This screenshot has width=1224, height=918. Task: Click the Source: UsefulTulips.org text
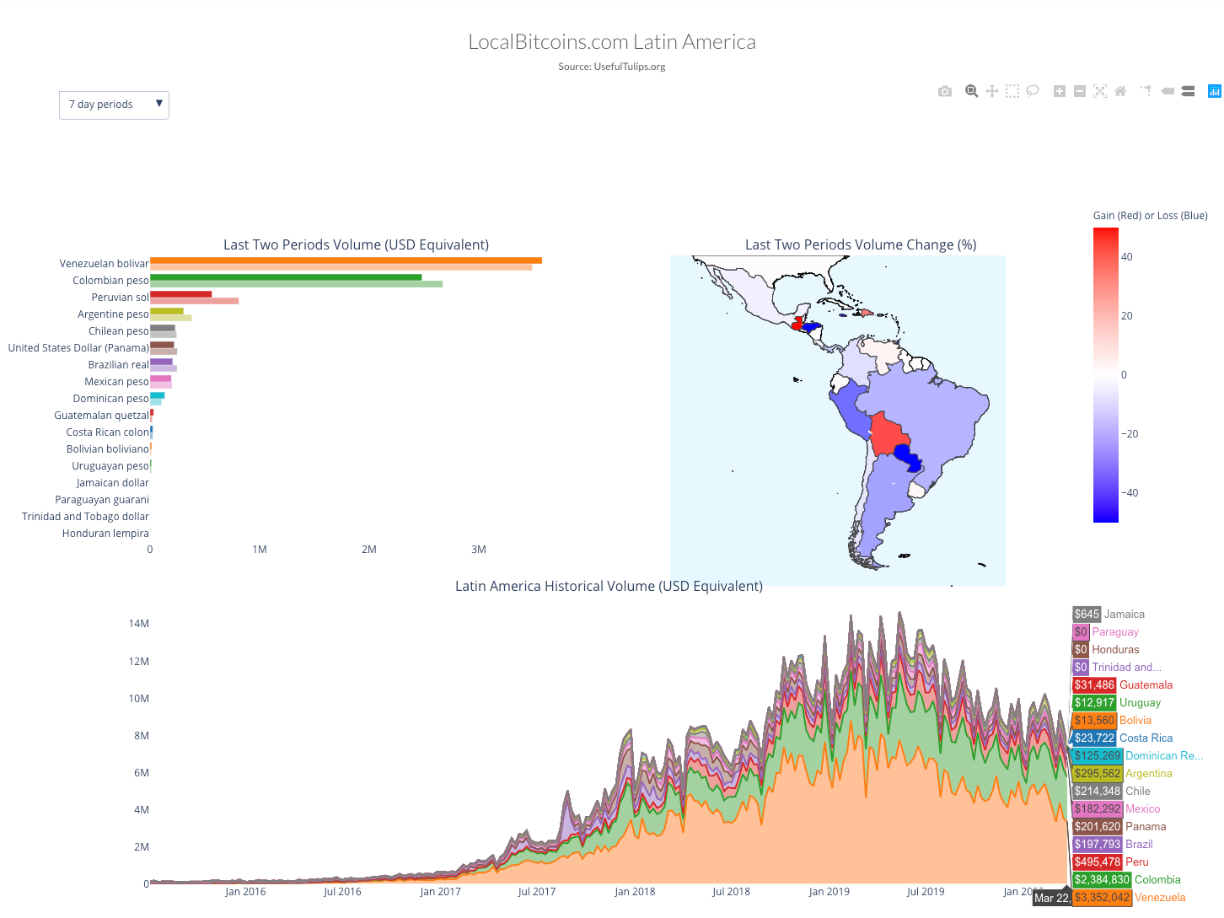612,67
